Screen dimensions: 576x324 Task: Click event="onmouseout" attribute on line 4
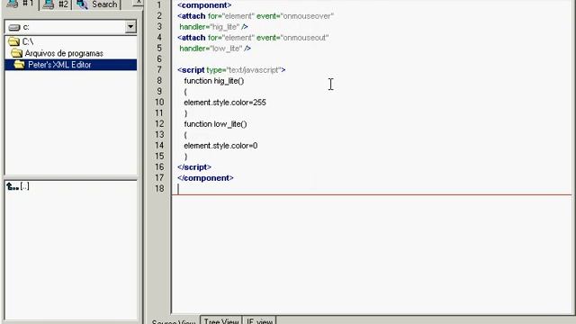[292, 38]
